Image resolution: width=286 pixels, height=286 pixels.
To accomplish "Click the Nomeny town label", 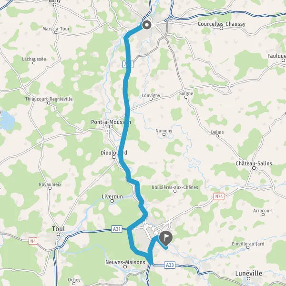I will (x=164, y=131).
